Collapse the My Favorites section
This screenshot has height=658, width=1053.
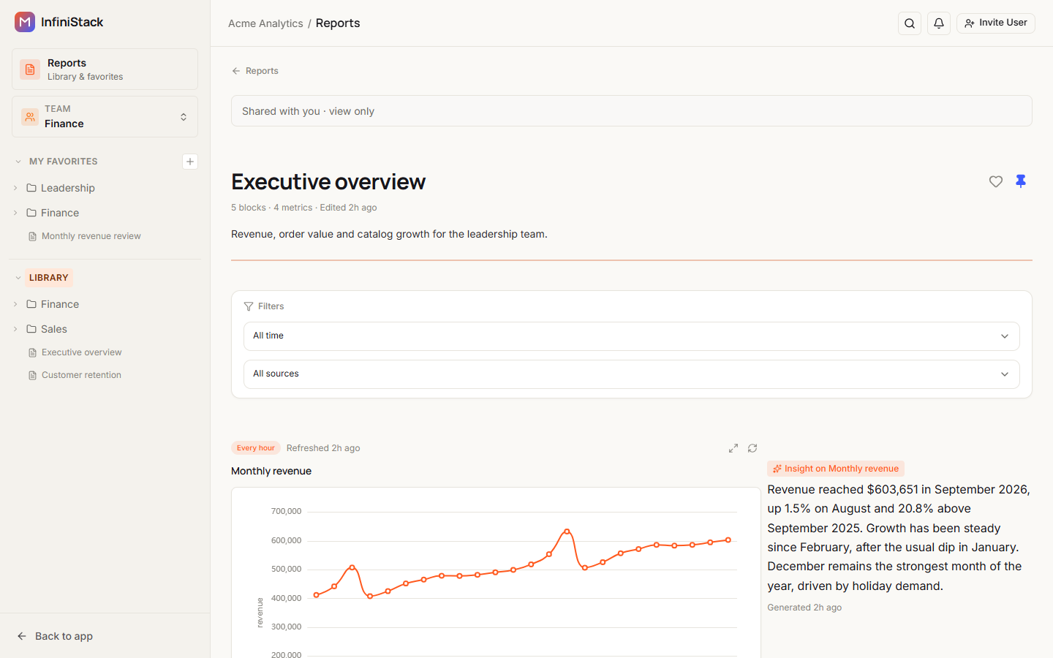coord(18,162)
